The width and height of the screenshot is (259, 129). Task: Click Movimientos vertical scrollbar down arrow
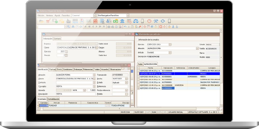click(221, 106)
